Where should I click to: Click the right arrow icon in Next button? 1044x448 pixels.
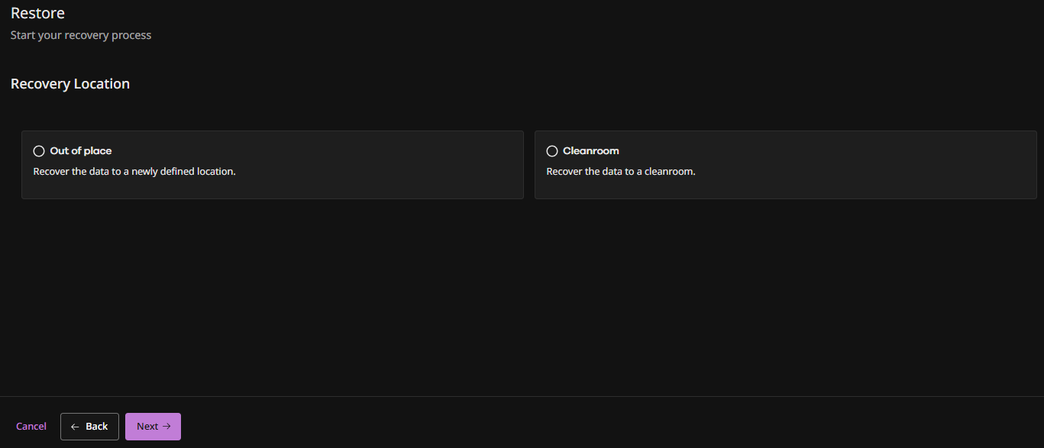pyautogui.click(x=166, y=427)
